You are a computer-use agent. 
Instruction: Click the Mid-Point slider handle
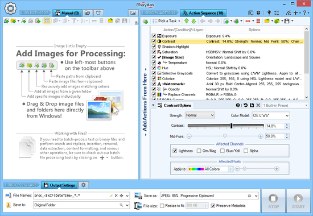tap(225, 136)
